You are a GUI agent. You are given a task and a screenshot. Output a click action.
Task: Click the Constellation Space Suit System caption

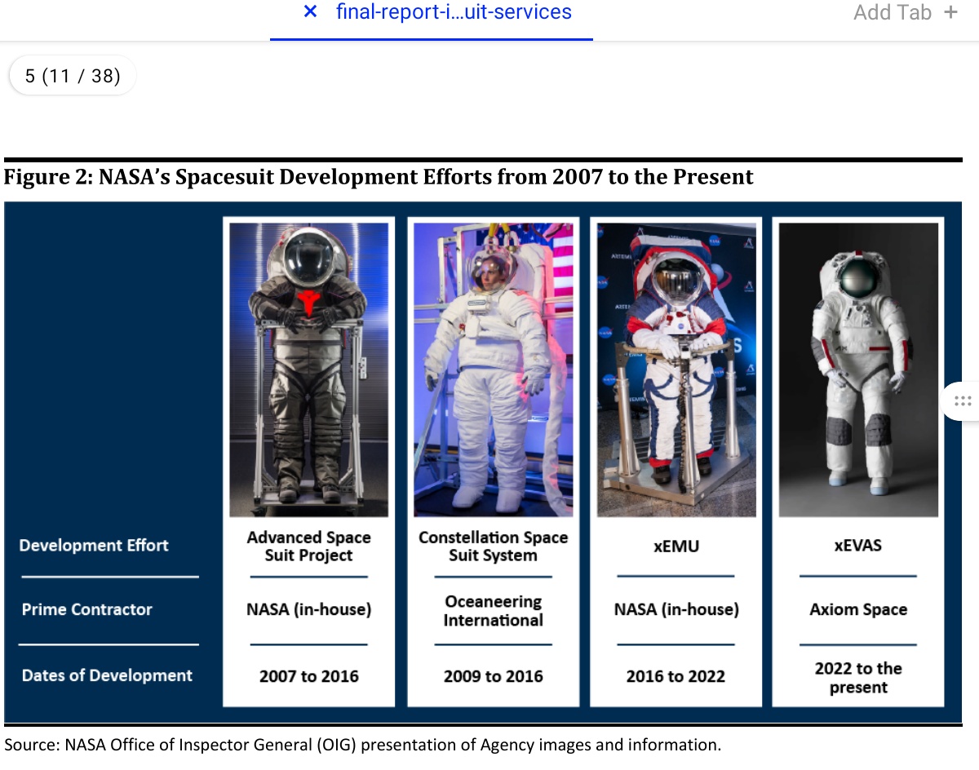493,547
